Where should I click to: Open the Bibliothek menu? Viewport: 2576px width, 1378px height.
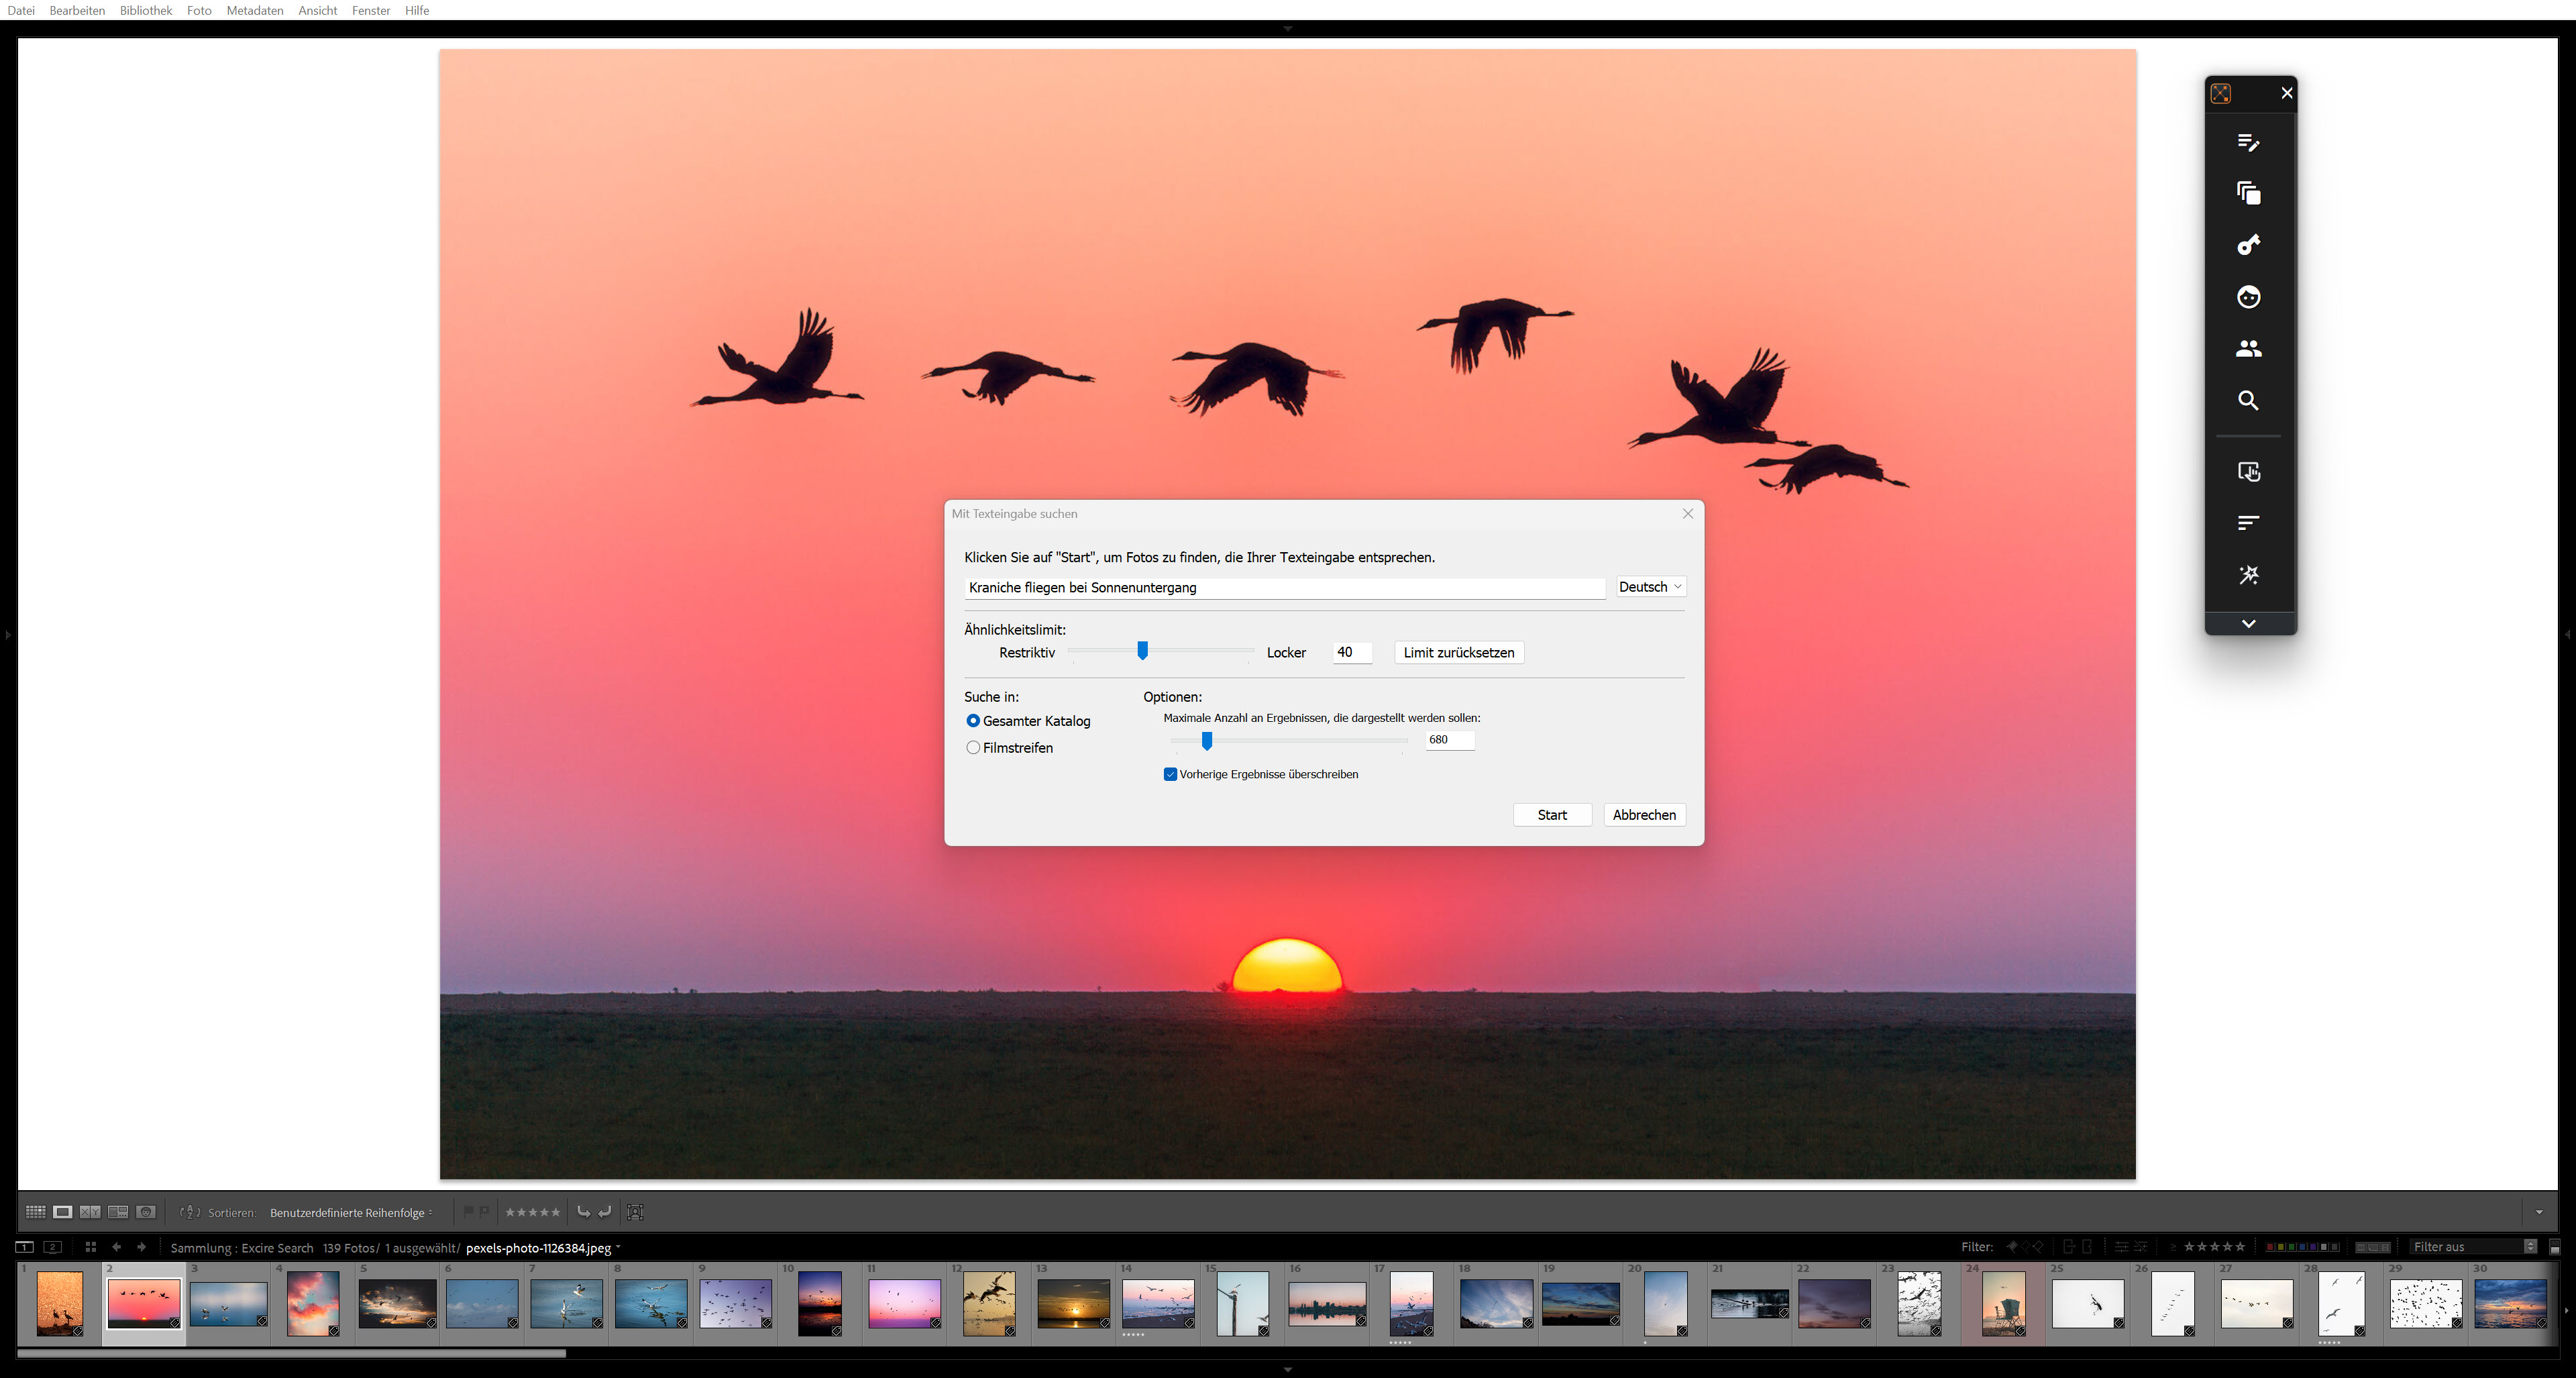[146, 10]
